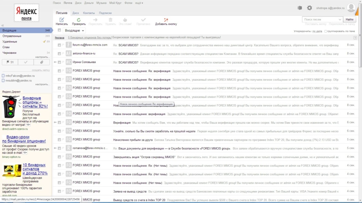This screenshot has height=203, width=362.
Task: Click the Прочитано checkmark icon
Action: point(143,20)
